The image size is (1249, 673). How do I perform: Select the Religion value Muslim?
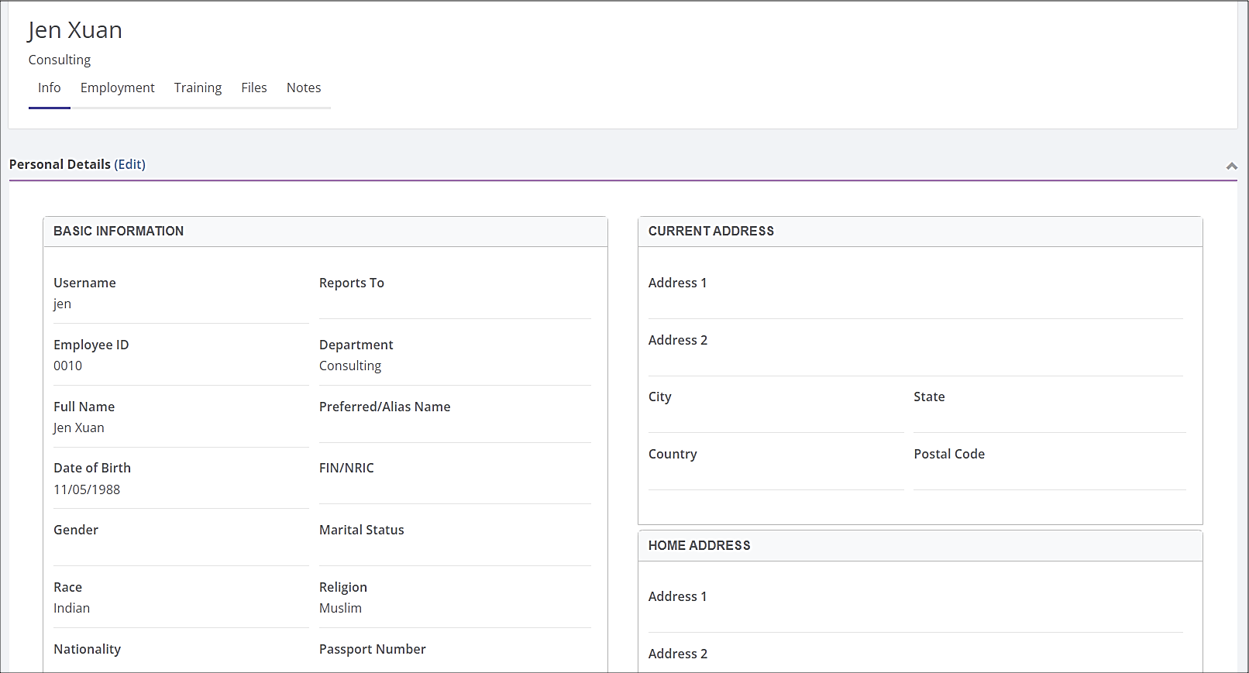click(x=341, y=608)
